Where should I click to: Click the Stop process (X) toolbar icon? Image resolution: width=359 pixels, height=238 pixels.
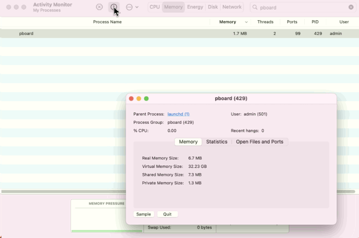[x=99, y=7]
